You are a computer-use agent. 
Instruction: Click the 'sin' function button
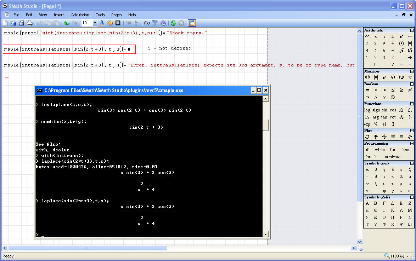pos(384,110)
